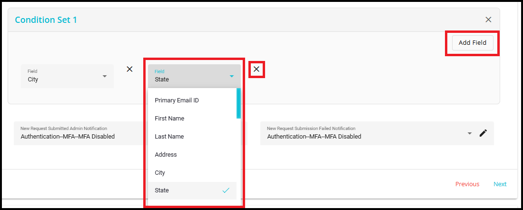The image size is (523, 210).
Task: Collapse the State field dropdown arrow
Action: pyautogui.click(x=232, y=76)
